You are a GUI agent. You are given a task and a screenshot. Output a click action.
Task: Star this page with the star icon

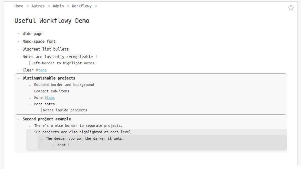(x=291, y=8)
